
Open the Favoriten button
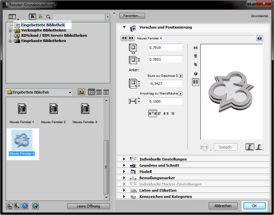132,16
